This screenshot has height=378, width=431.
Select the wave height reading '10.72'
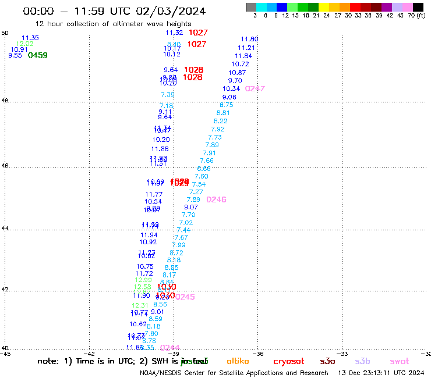(240, 64)
